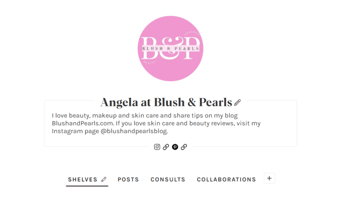Click the LIFESTYLE text on the logo
The width and height of the screenshot is (347, 203).
192,33
